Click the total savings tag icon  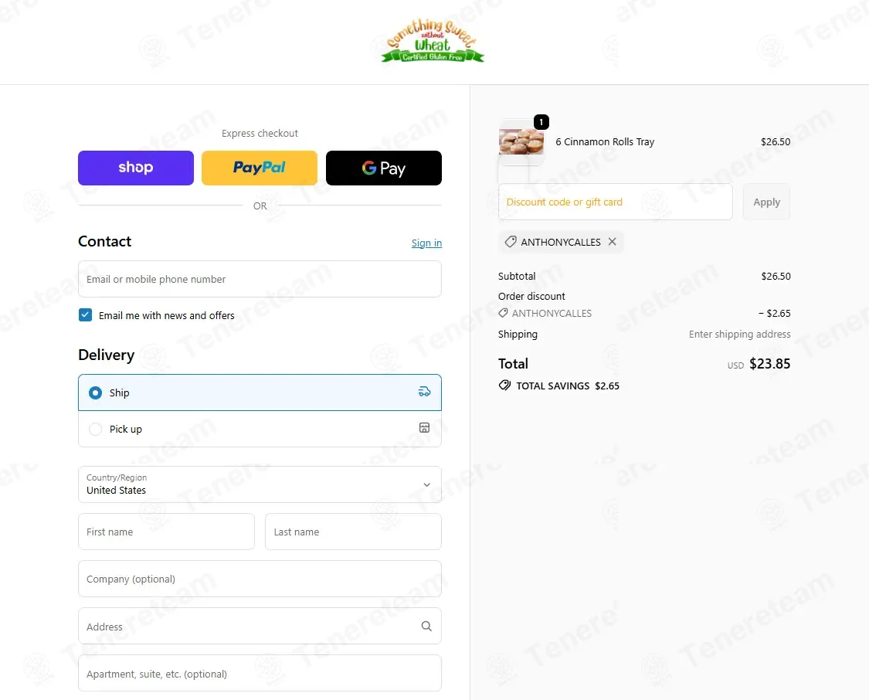coord(504,386)
